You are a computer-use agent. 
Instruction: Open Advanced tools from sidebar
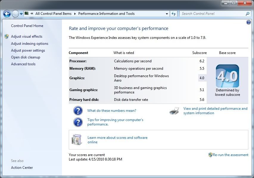point(23,64)
